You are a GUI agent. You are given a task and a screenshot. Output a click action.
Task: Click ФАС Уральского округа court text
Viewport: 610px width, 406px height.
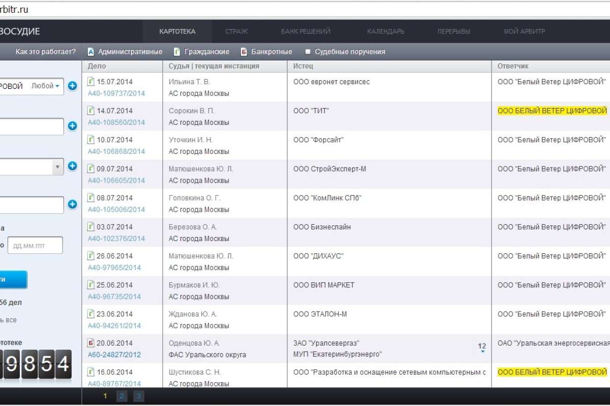pyautogui.click(x=207, y=355)
